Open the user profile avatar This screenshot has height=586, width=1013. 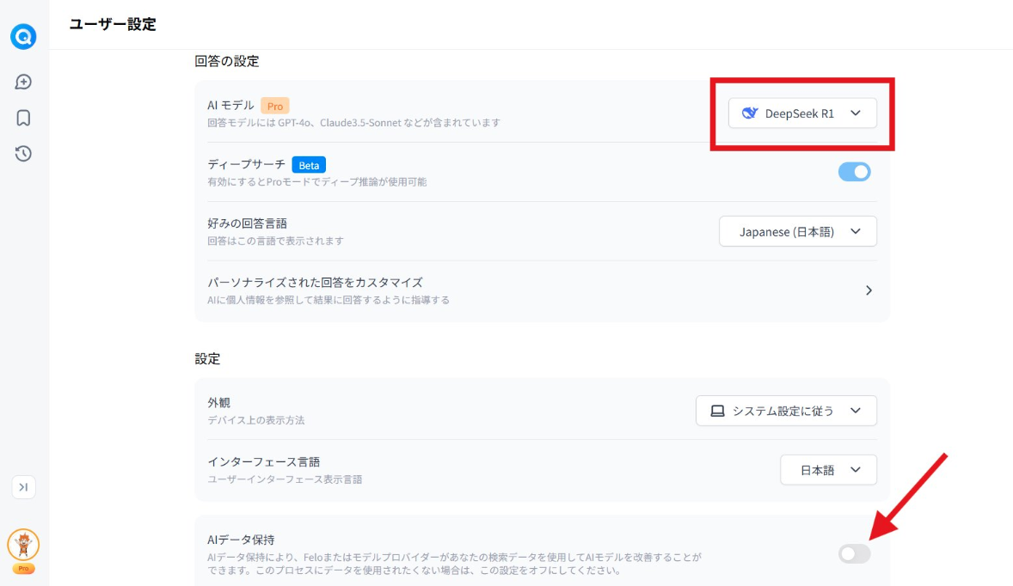[23, 545]
